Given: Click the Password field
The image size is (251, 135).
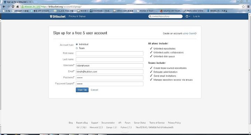Looking at the screenshot, I should pyautogui.click(x=109, y=78).
